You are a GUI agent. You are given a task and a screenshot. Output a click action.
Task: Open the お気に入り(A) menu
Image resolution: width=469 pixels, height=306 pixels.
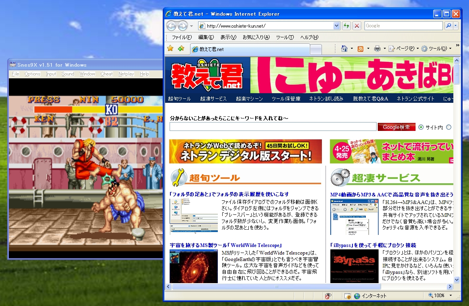point(256,37)
